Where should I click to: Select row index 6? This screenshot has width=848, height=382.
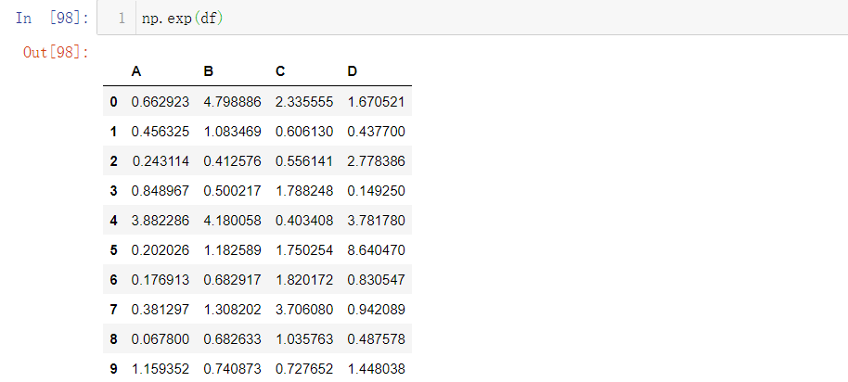click(x=113, y=280)
